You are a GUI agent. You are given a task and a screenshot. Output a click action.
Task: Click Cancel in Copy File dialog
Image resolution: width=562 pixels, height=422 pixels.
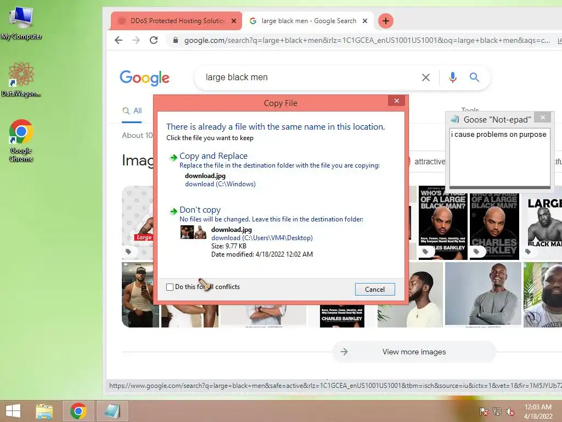pos(375,289)
